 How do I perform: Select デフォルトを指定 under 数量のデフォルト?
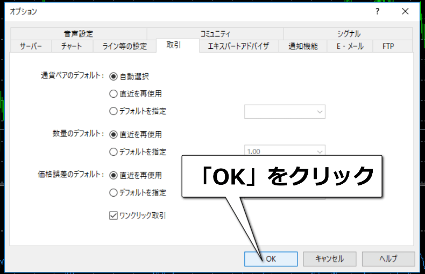138,152
